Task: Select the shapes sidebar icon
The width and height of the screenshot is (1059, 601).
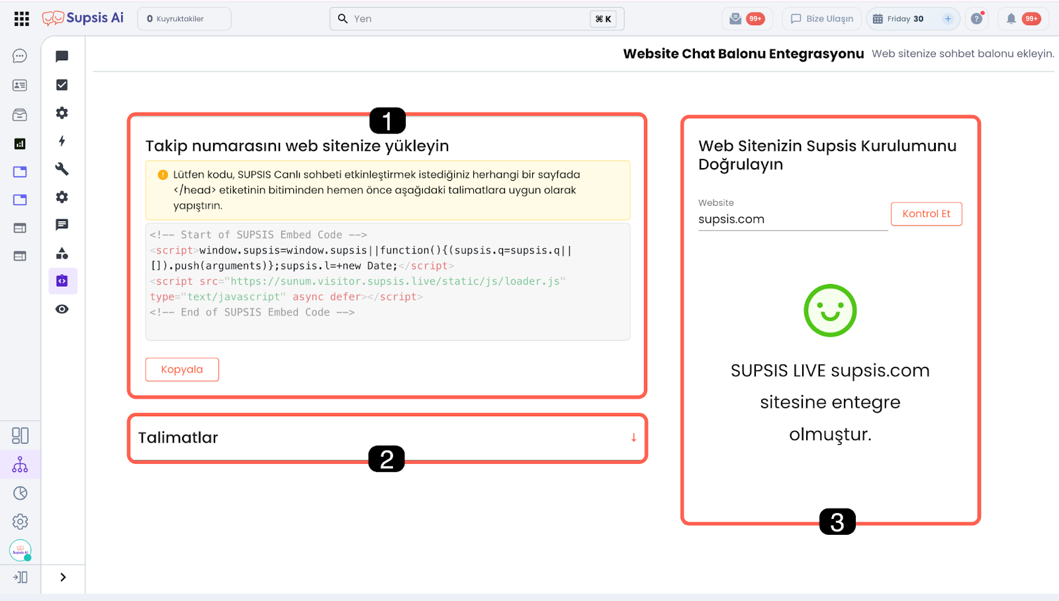Action: click(62, 254)
